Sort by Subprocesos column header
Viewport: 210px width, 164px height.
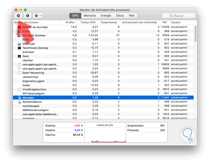tap(109, 22)
